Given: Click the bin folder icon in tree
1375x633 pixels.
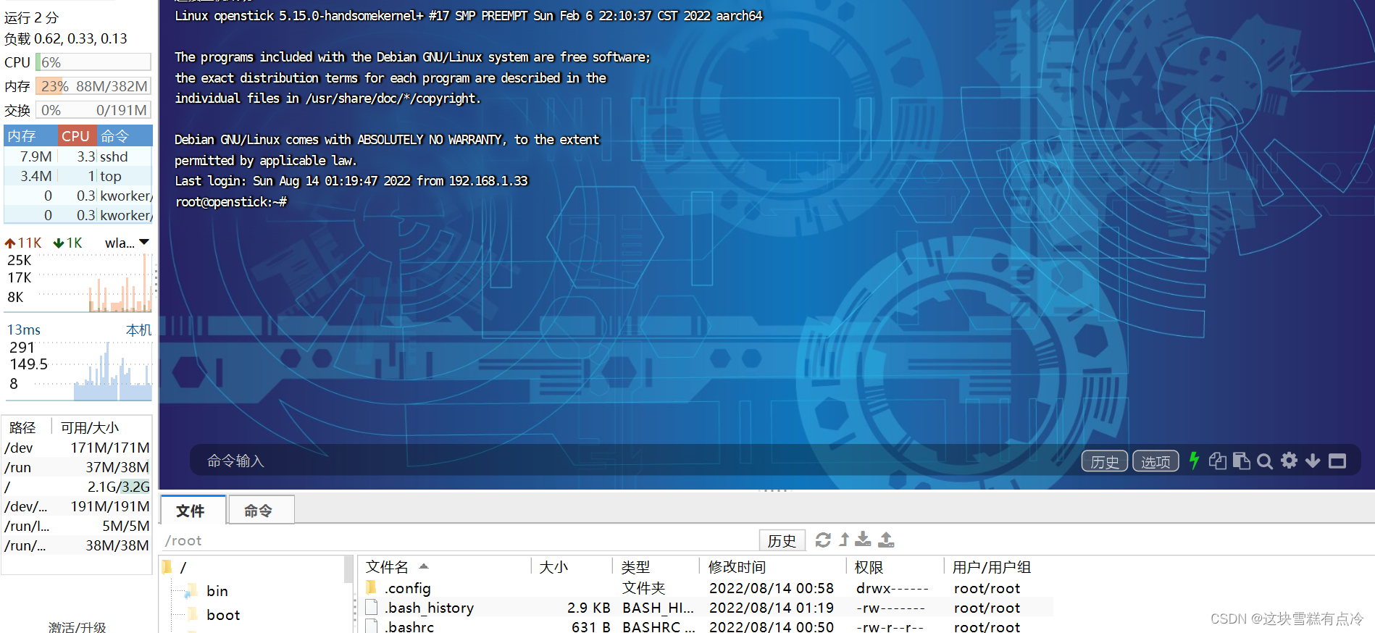Looking at the screenshot, I should (192, 590).
